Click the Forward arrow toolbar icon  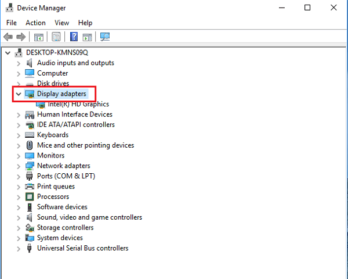pos(21,37)
